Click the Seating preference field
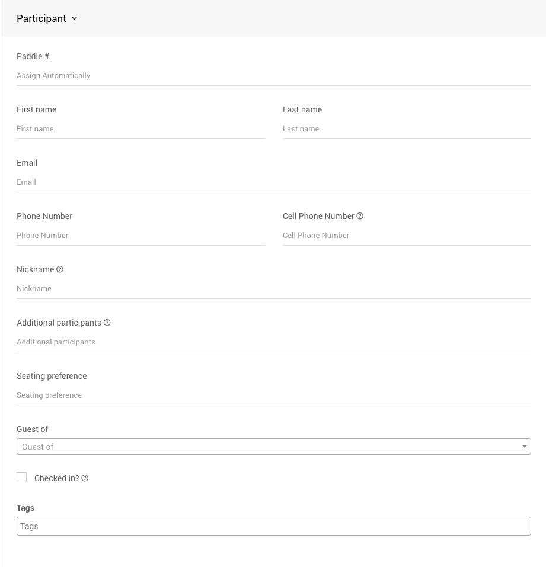Viewport: 546px width, 567px height. tap(273, 395)
